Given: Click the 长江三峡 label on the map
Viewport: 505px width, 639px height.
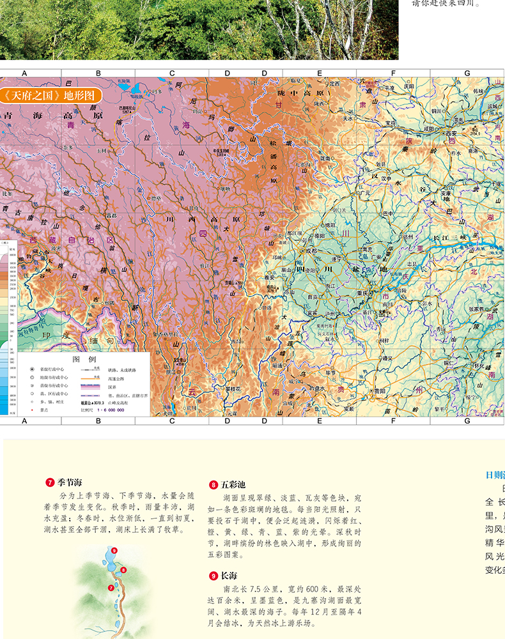Looking at the screenshot, I should [449, 238].
